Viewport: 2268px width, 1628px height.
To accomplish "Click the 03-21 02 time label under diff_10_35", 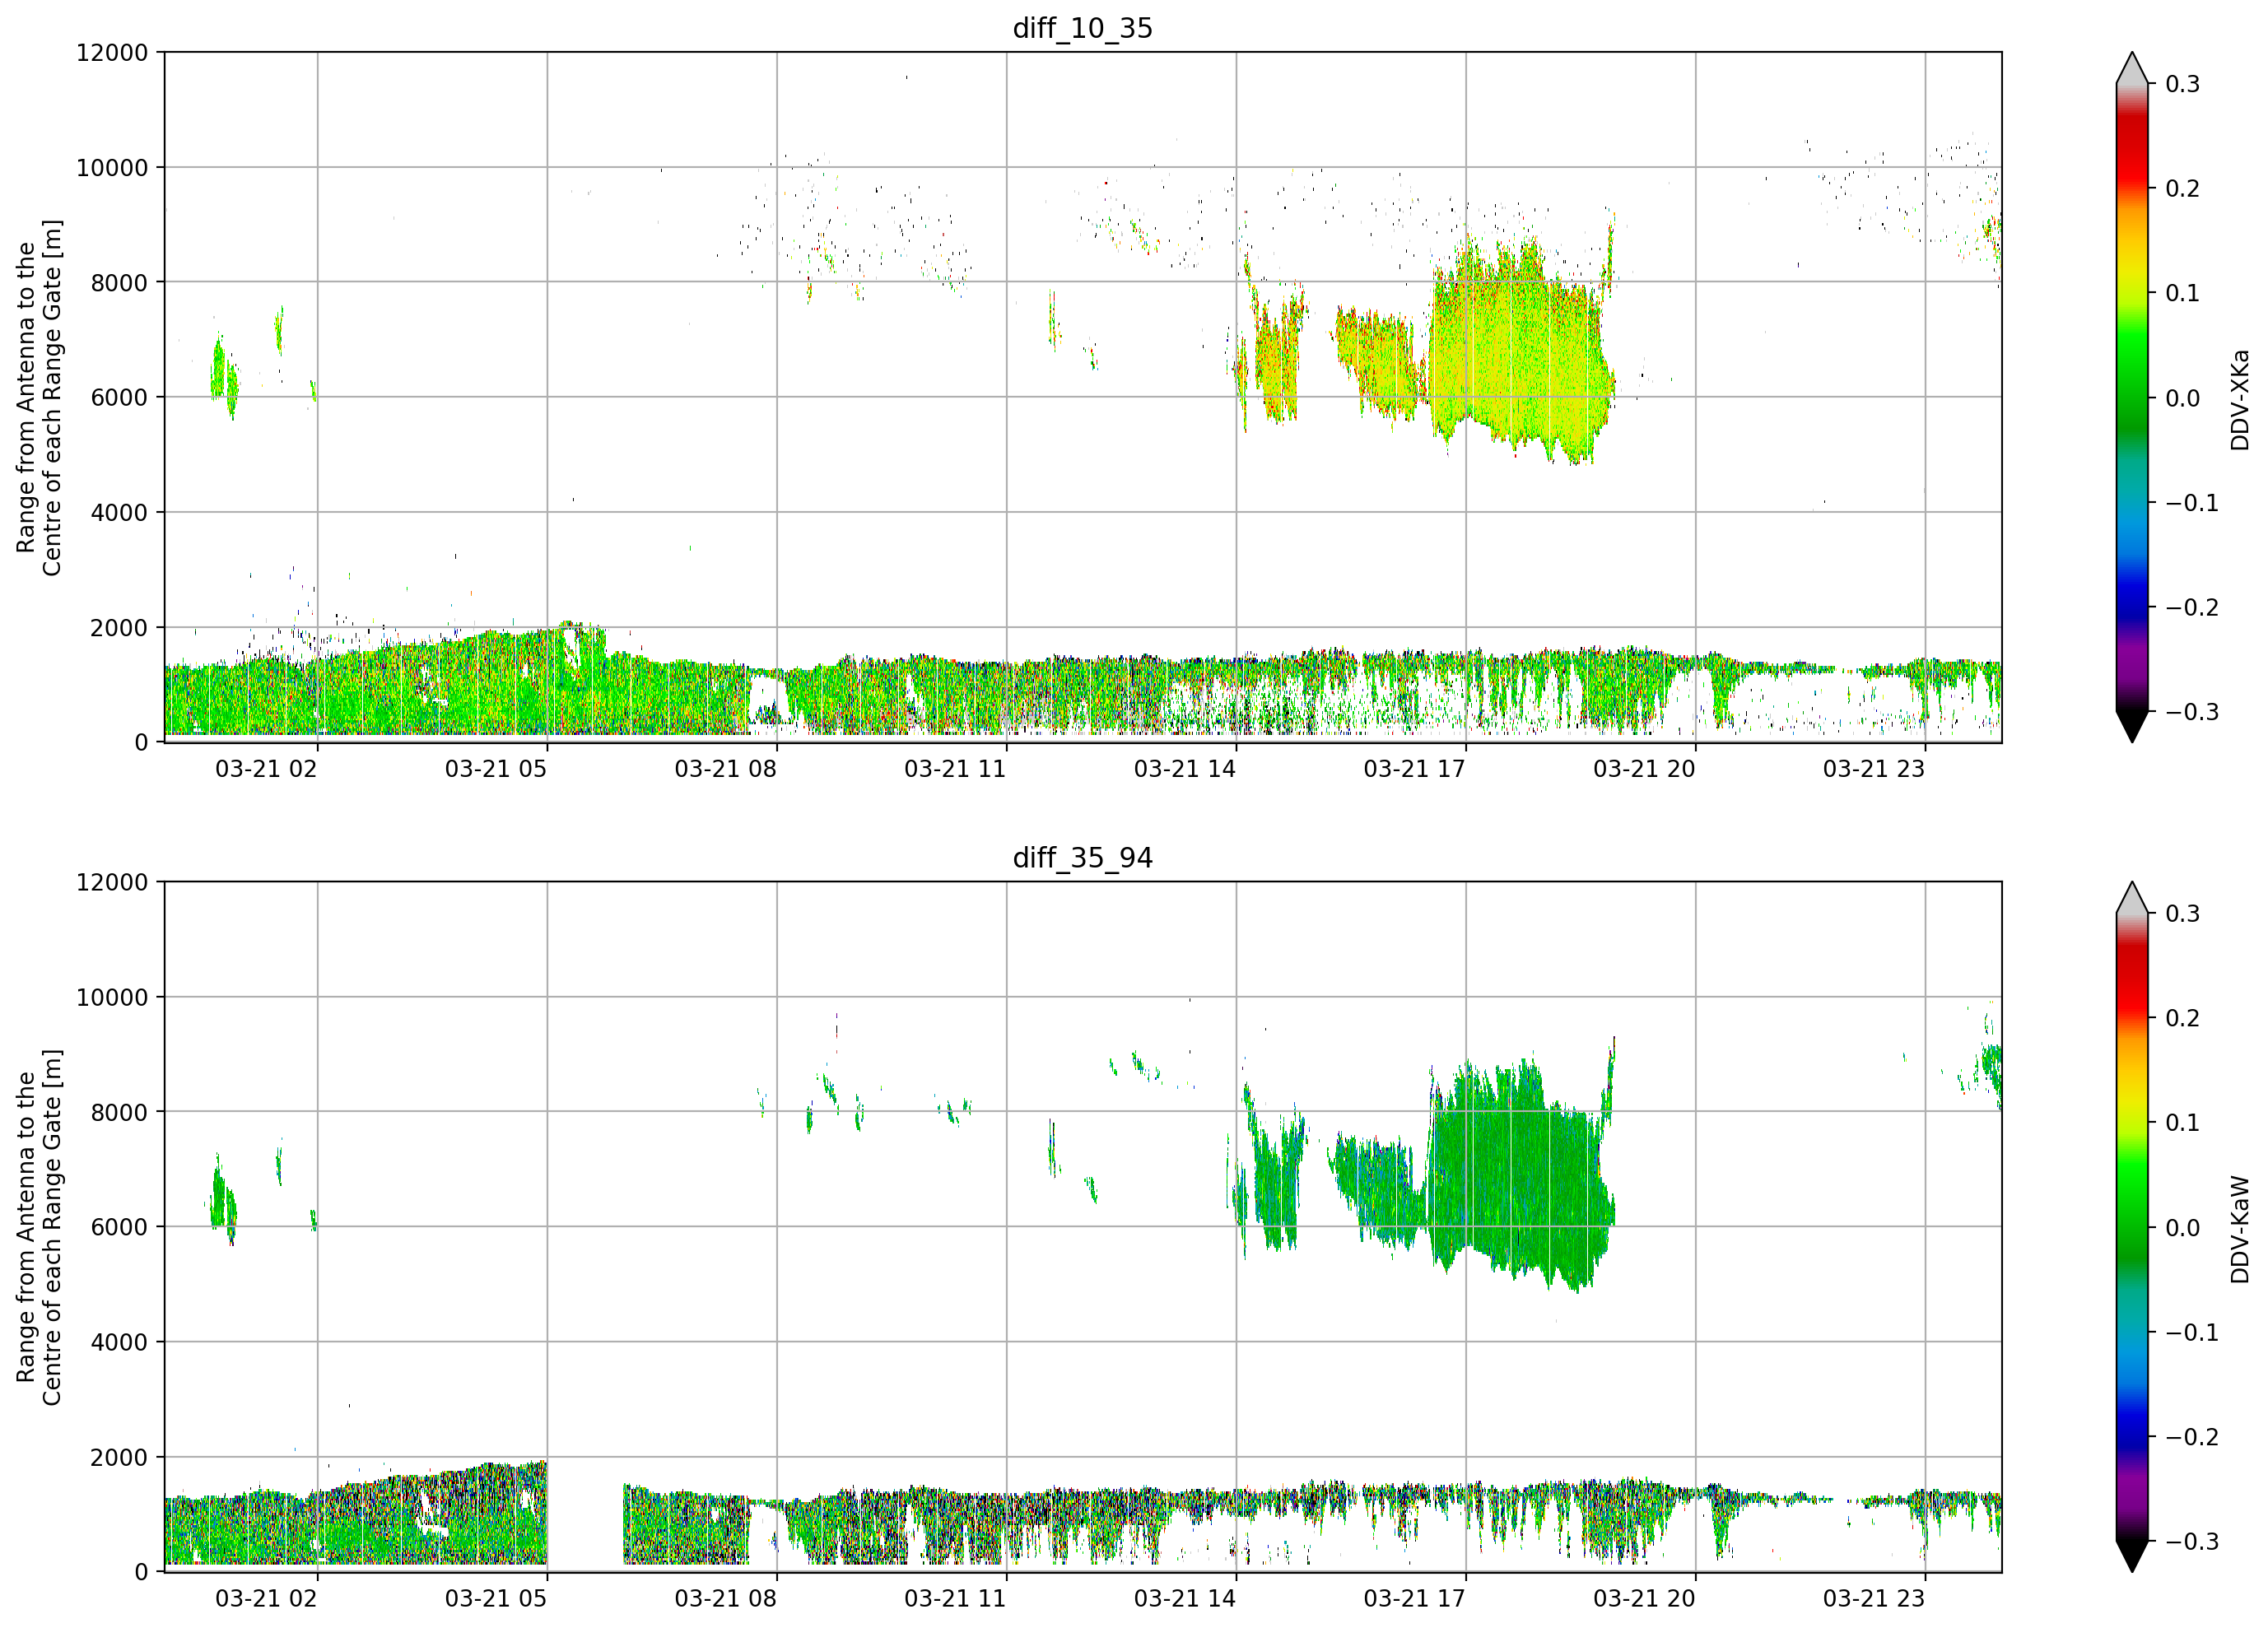I will [266, 769].
